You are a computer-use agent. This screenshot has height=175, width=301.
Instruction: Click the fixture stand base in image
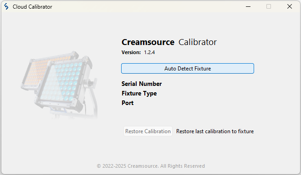click(x=57, y=113)
